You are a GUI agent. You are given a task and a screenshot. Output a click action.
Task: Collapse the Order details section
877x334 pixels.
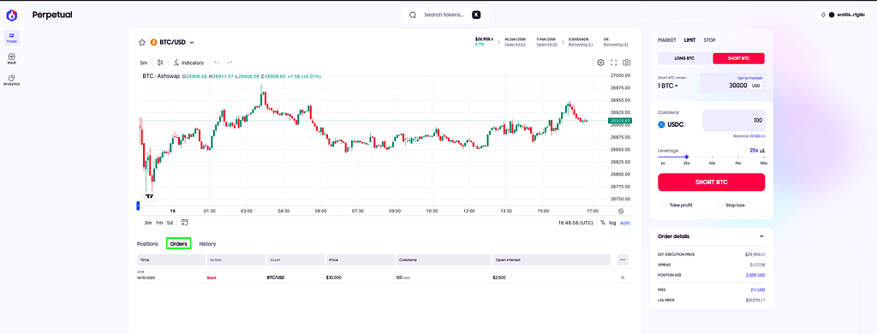pos(761,236)
